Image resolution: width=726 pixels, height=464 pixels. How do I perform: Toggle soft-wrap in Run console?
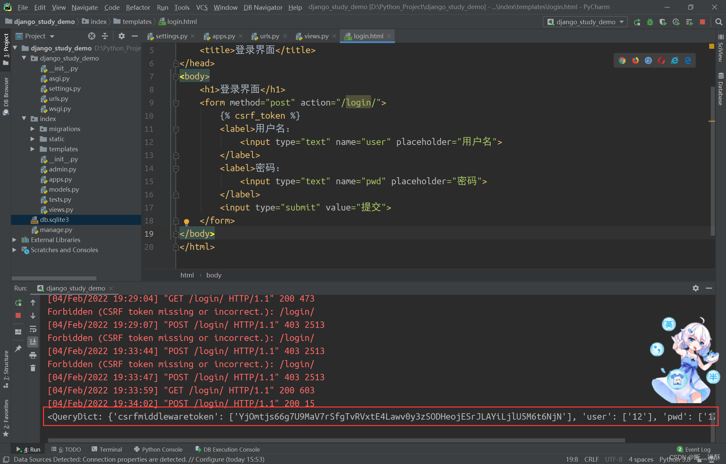click(x=33, y=329)
